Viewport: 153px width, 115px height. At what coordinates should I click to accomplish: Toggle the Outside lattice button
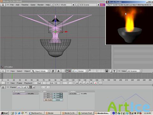(58, 100)
